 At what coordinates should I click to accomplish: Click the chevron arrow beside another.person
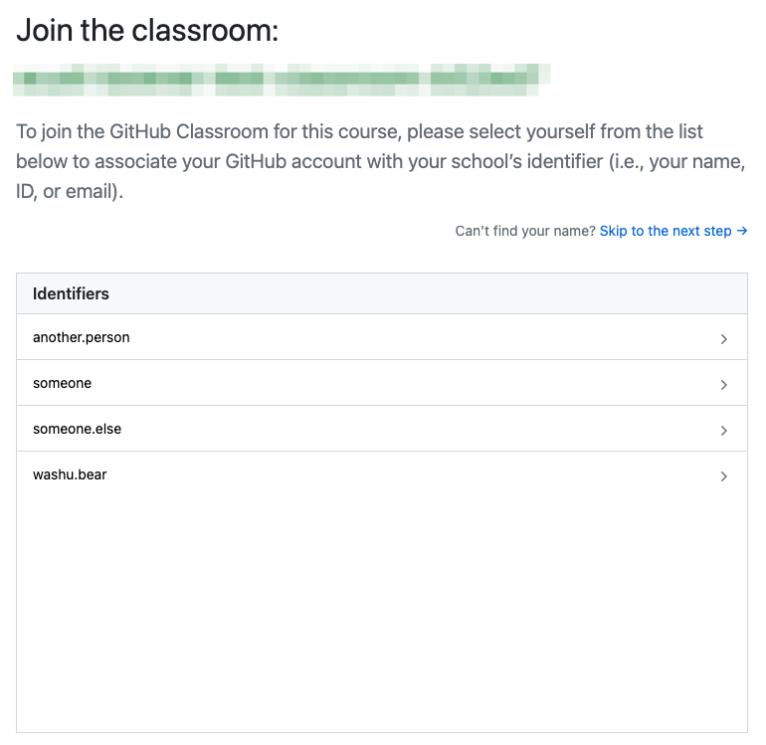[724, 339]
